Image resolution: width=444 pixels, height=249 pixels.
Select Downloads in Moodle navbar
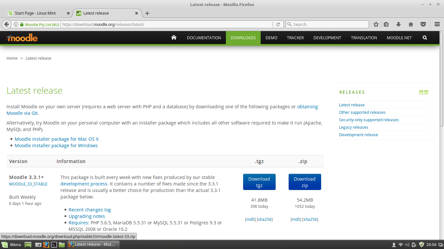(x=243, y=38)
